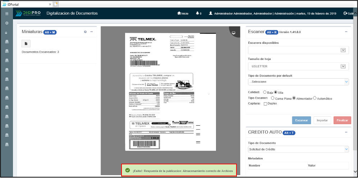Viewport: 358px width, 178px height.
Task: Go to Inicio in the top bar
Action: (183, 14)
